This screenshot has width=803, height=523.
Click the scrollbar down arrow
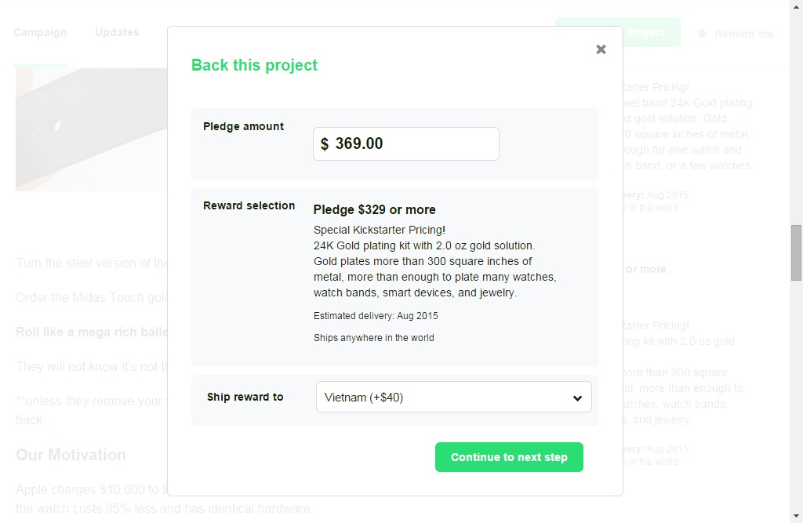click(x=796, y=517)
